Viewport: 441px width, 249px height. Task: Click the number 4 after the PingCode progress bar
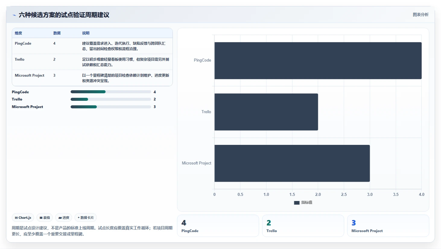click(x=155, y=92)
